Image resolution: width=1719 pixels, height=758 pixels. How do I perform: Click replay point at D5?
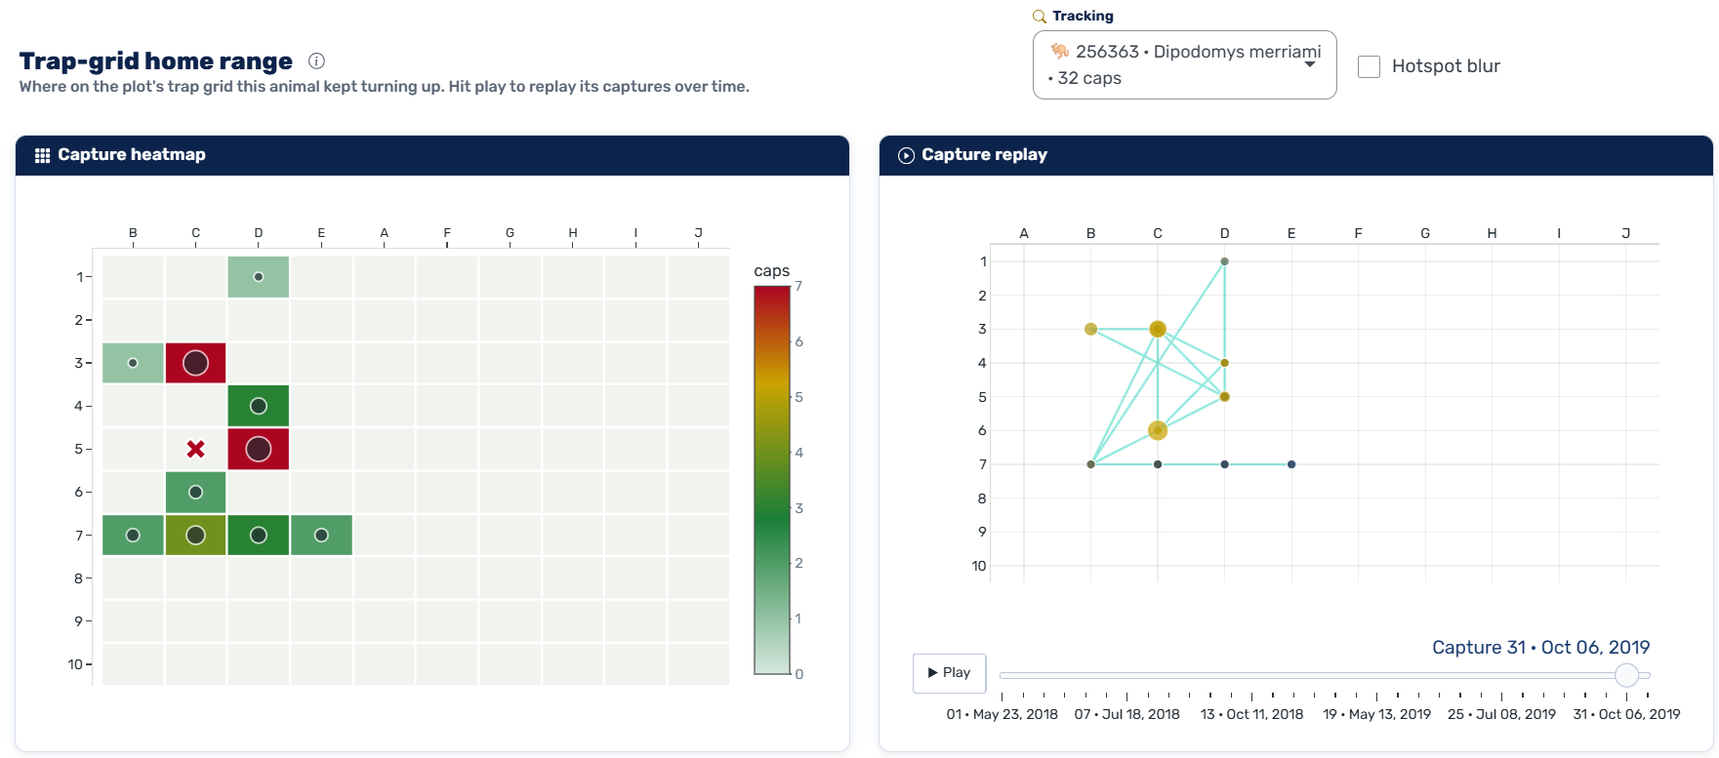pyautogui.click(x=1224, y=396)
